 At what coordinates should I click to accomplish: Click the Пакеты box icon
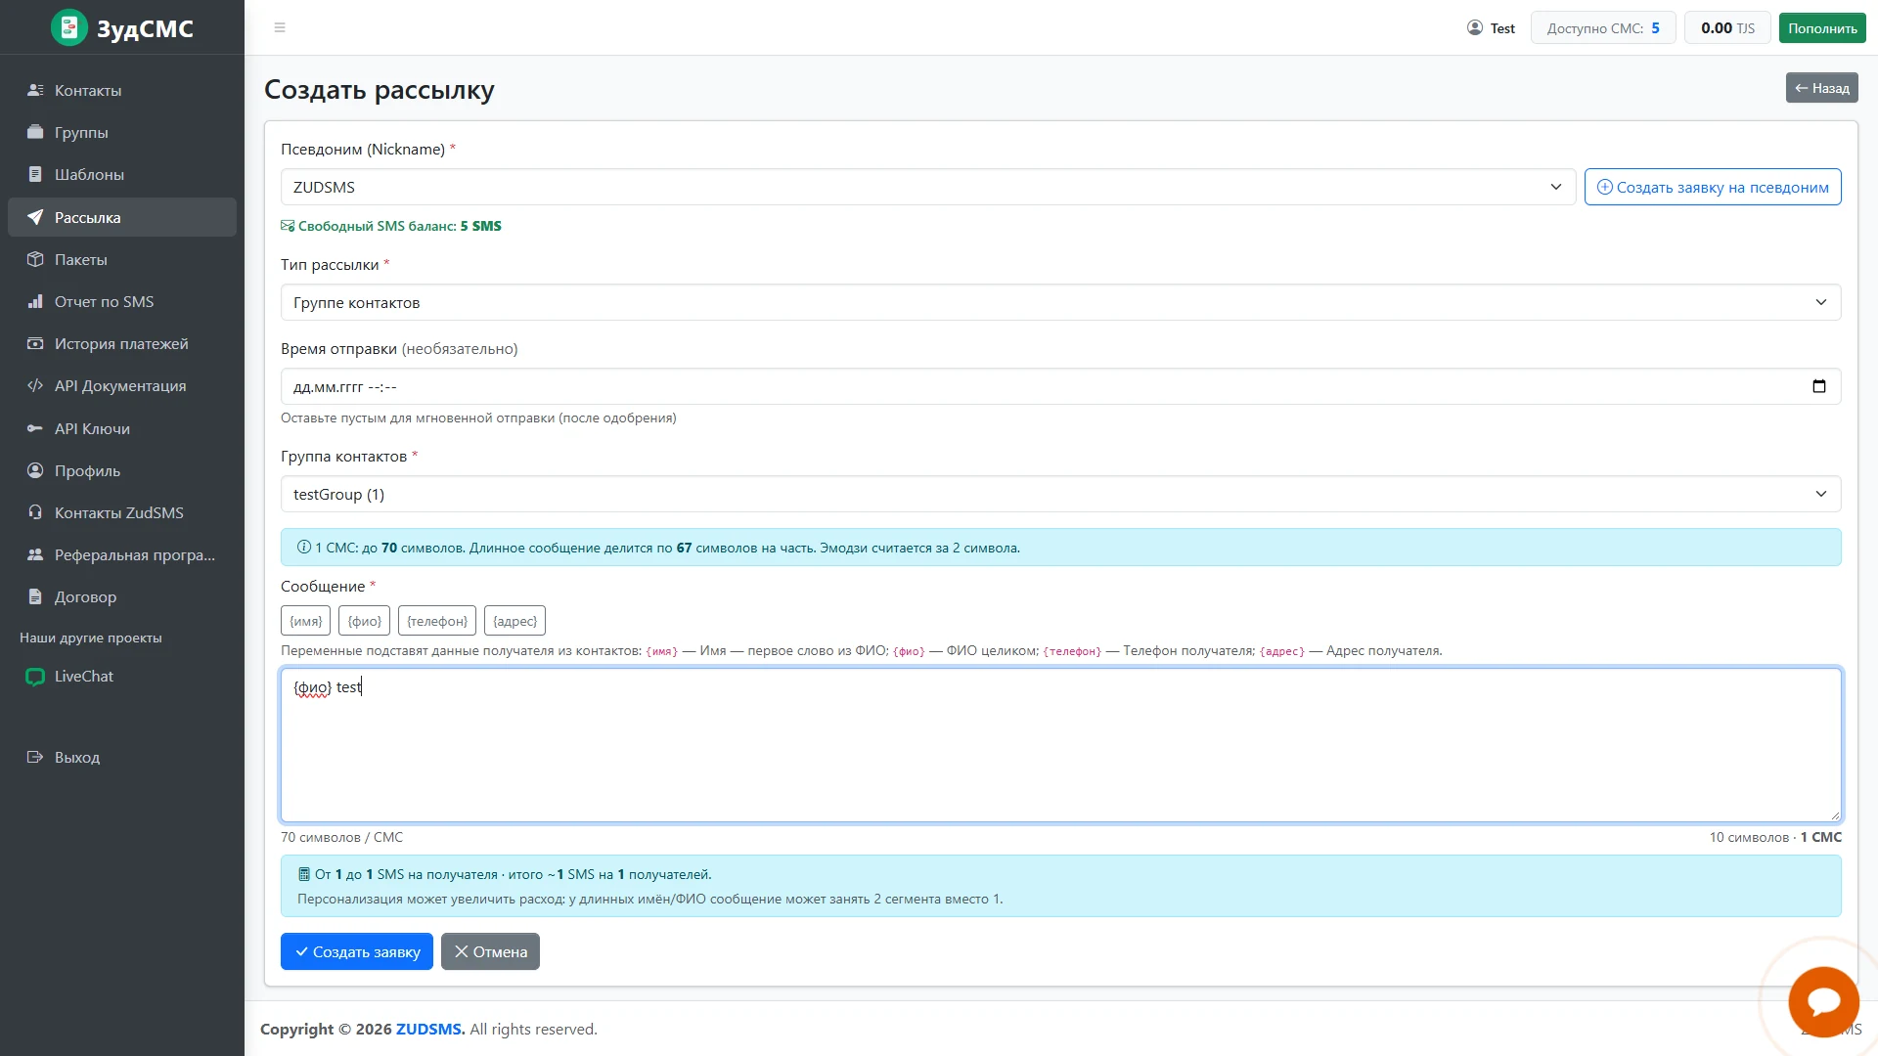[35, 259]
